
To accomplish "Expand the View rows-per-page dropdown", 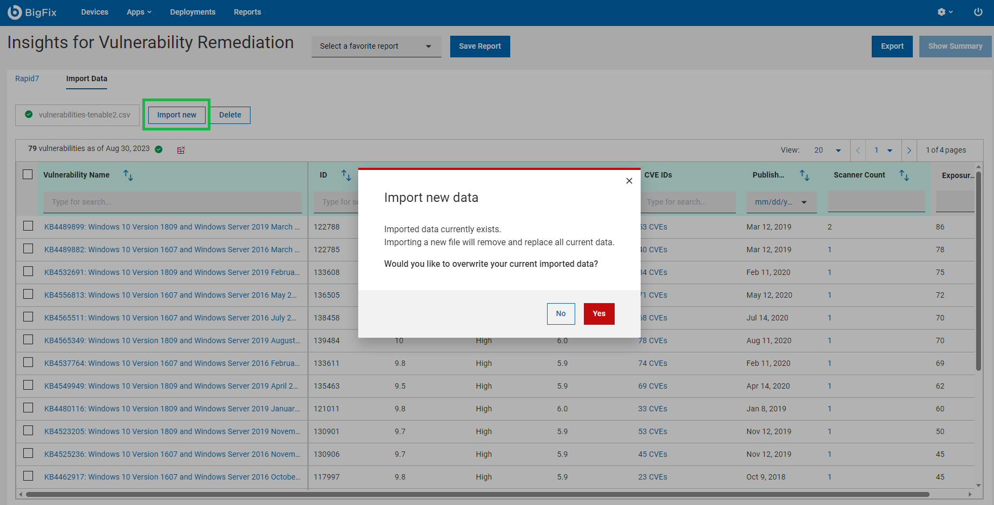I will [827, 150].
